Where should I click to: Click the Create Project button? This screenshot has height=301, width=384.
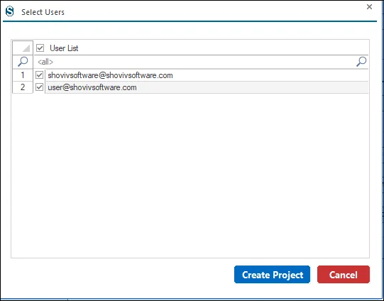[272, 275]
